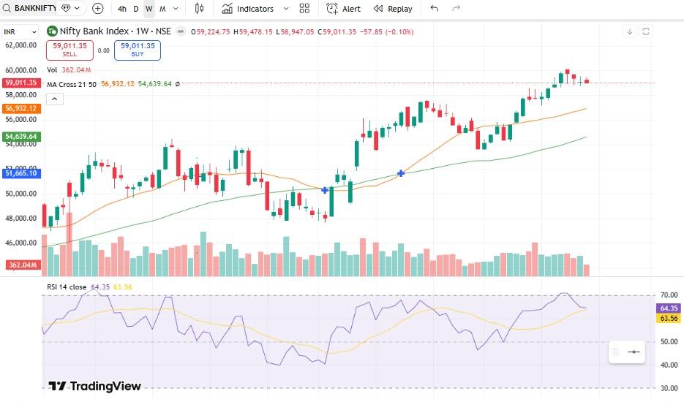Click the down arrow icon at chart top right
684x402 pixels.
click(x=629, y=31)
